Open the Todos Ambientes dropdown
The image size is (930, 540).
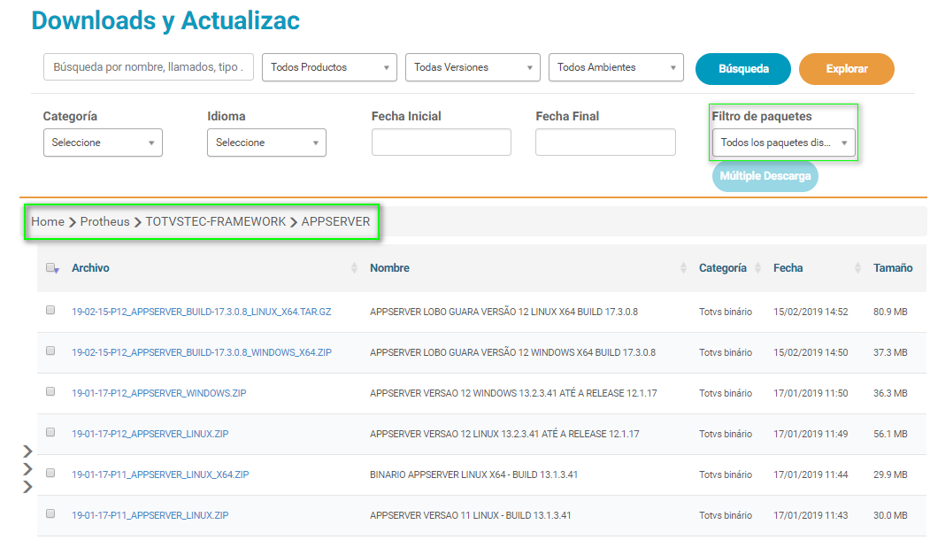pos(616,67)
